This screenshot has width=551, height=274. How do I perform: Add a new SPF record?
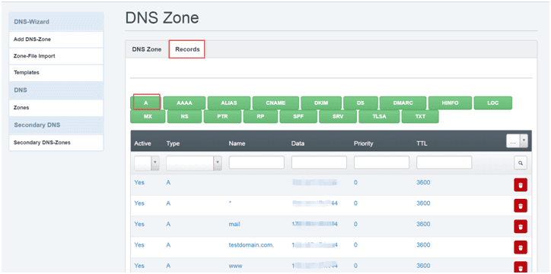298,117
